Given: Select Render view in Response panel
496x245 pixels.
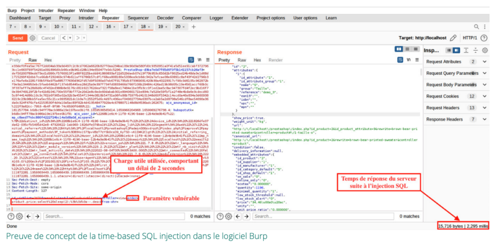Looking at the screenshot, I should coord(276,60).
